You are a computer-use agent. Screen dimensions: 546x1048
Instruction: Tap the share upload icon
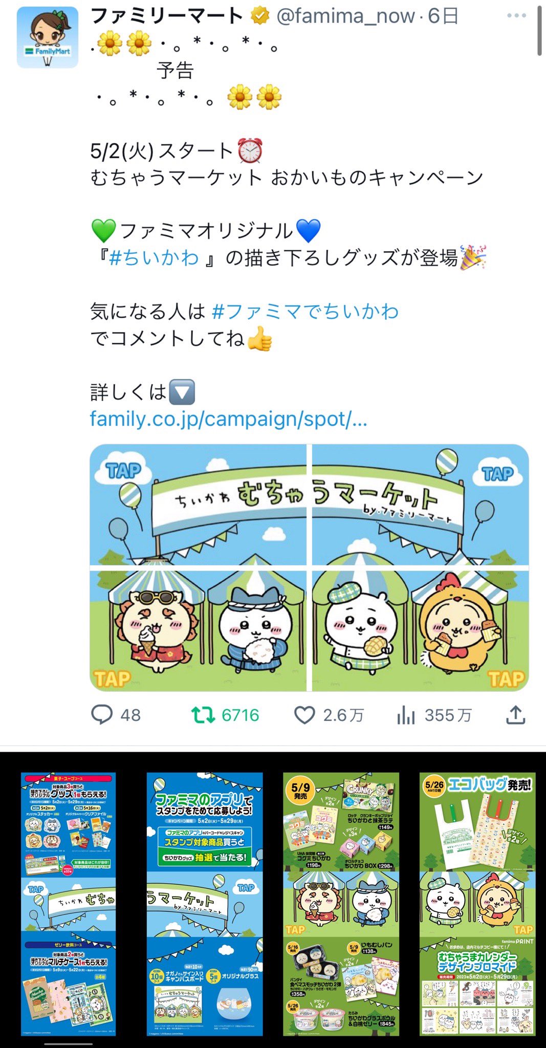tap(516, 714)
